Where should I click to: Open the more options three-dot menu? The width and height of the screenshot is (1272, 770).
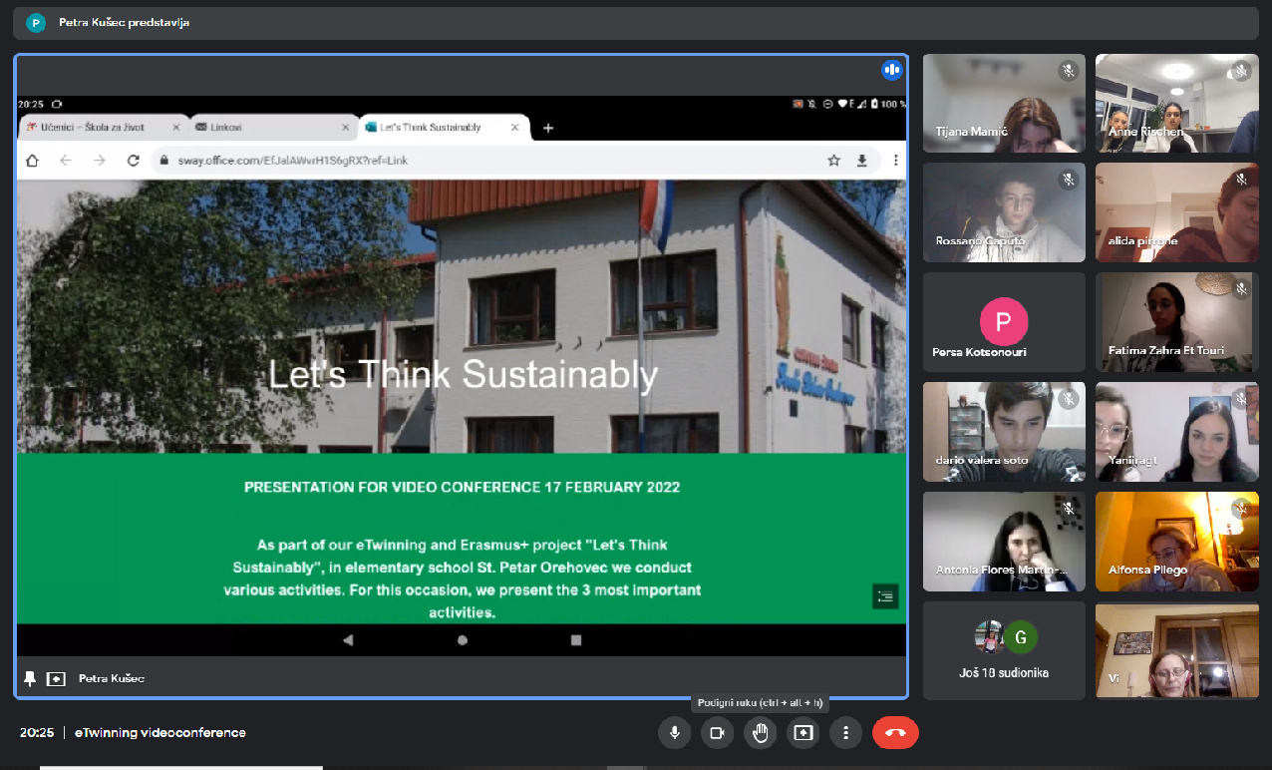click(x=845, y=733)
